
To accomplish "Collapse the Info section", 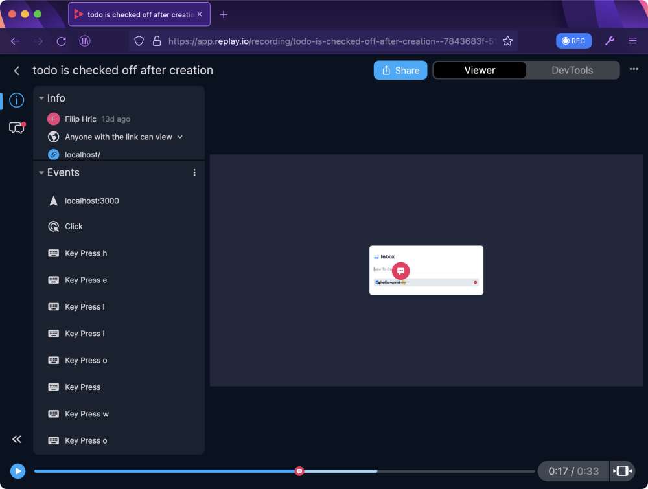I will (41, 98).
